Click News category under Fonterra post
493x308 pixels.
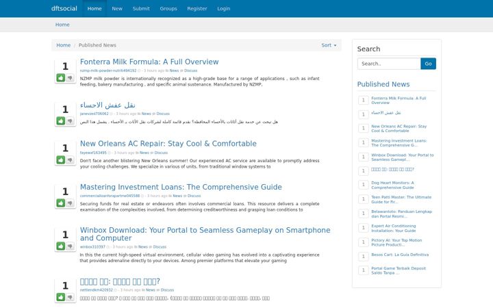[174, 70]
